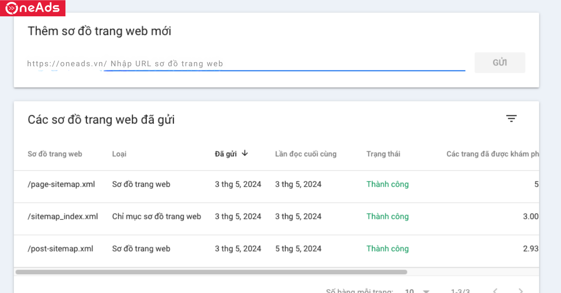The width and height of the screenshot is (561, 293).
Task: Click the sitemap URL input field
Action: pos(284,64)
